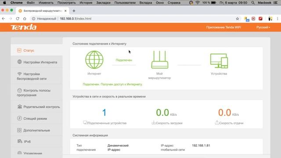Open the Вкладка menu

point(146,3)
